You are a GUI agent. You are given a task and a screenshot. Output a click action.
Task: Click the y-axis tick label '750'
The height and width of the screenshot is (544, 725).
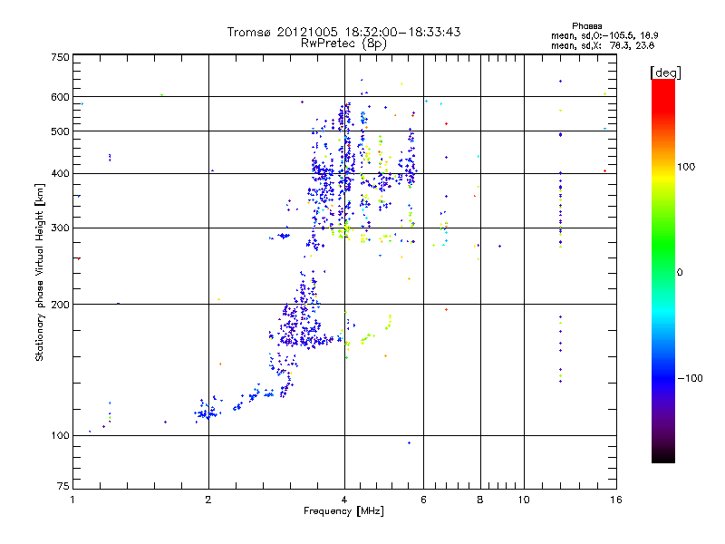[x=60, y=57]
